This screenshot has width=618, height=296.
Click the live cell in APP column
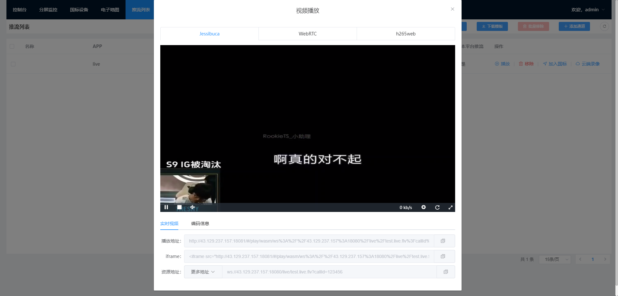pyautogui.click(x=96, y=64)
